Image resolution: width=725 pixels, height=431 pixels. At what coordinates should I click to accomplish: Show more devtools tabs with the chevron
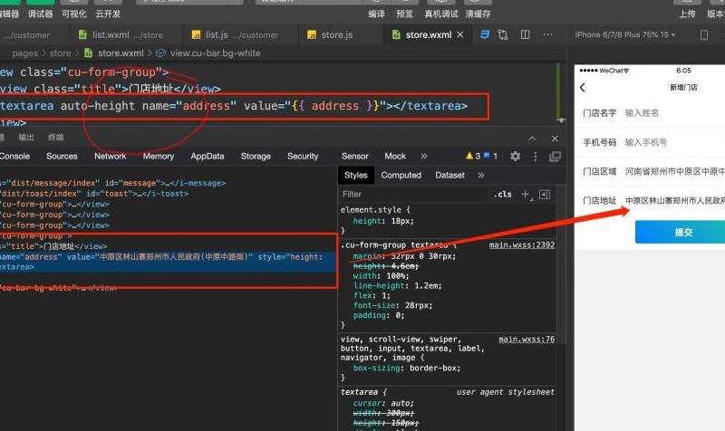click(x=424, y=156)
